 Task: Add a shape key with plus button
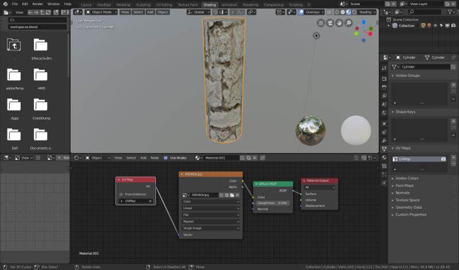[453, 121]
